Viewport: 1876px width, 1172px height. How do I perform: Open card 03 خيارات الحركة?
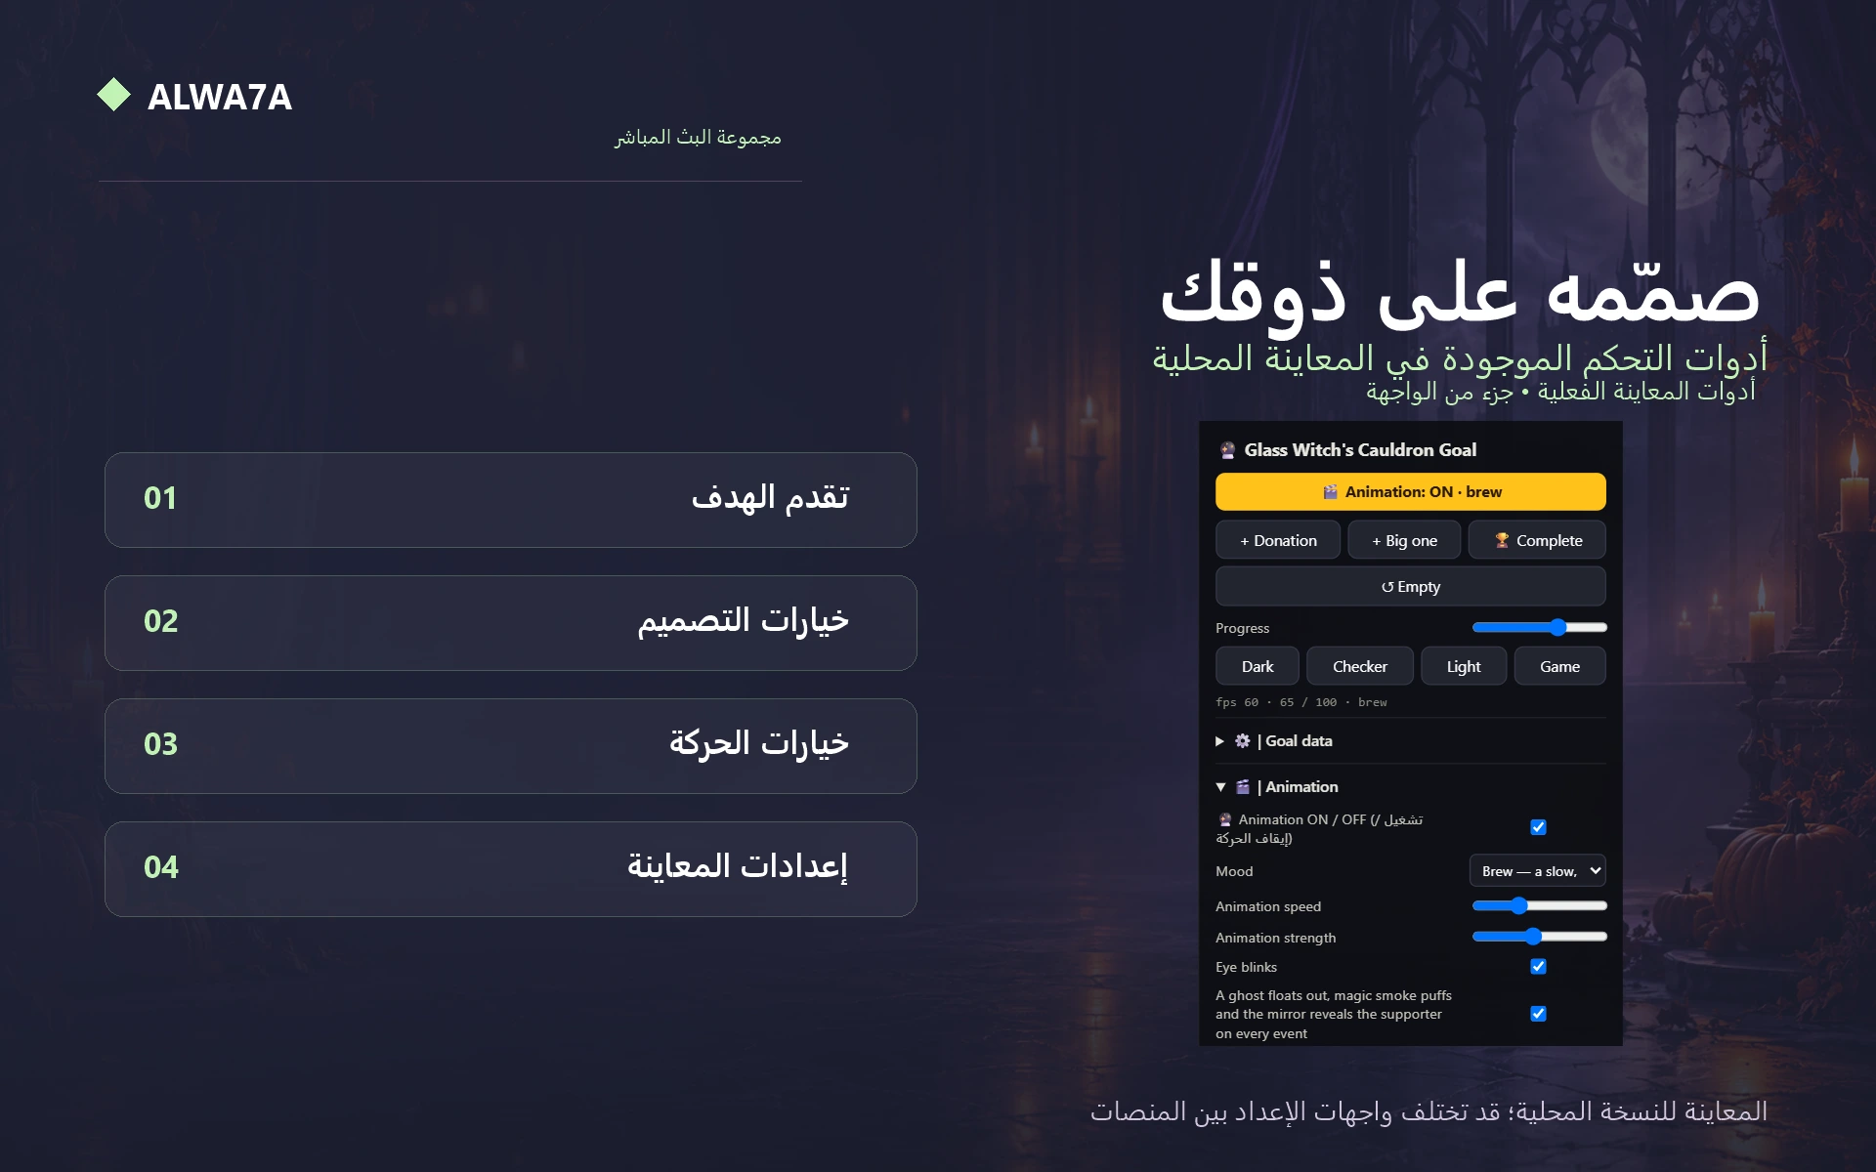pos(511,745)
